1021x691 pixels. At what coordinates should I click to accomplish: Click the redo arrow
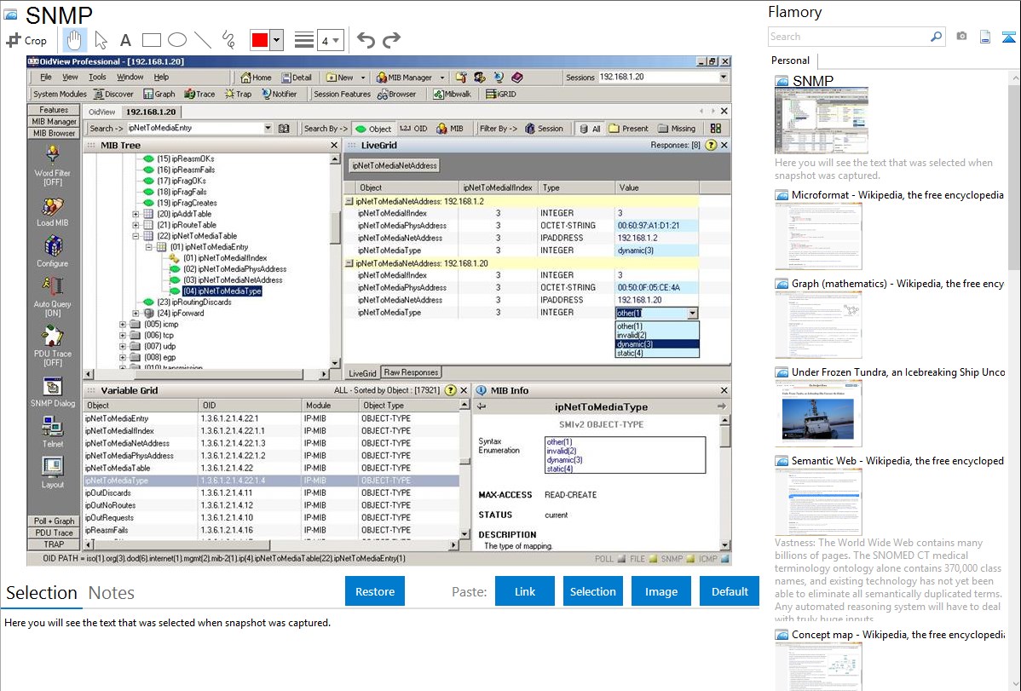tap(391, 40)
